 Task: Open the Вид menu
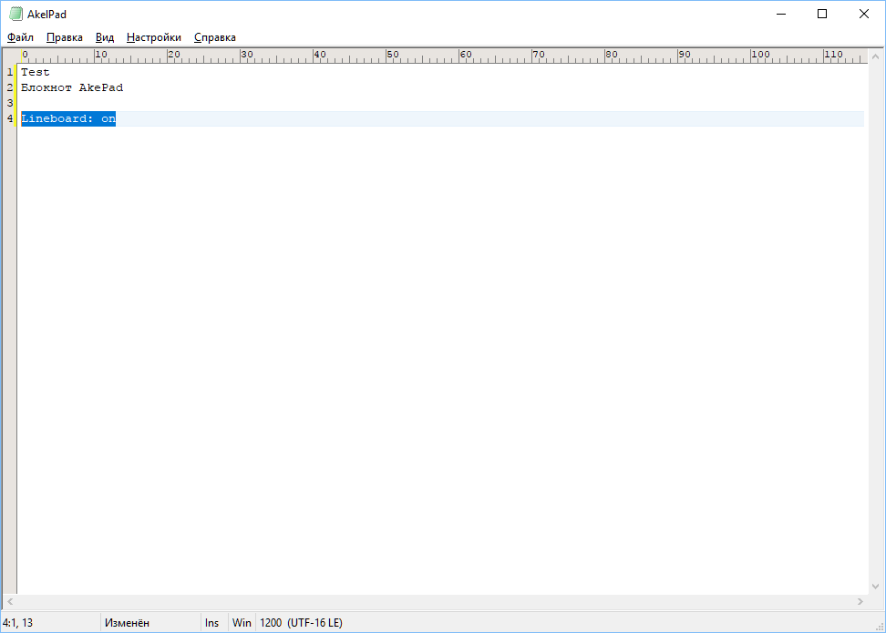point(105,37)
